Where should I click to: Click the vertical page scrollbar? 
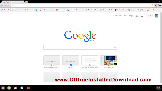[x=161, y=48]
